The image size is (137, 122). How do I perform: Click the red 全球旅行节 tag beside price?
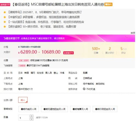click(x=68, y=53)
